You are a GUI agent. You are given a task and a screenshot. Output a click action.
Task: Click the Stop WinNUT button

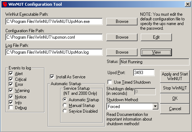tap(175, 88)
